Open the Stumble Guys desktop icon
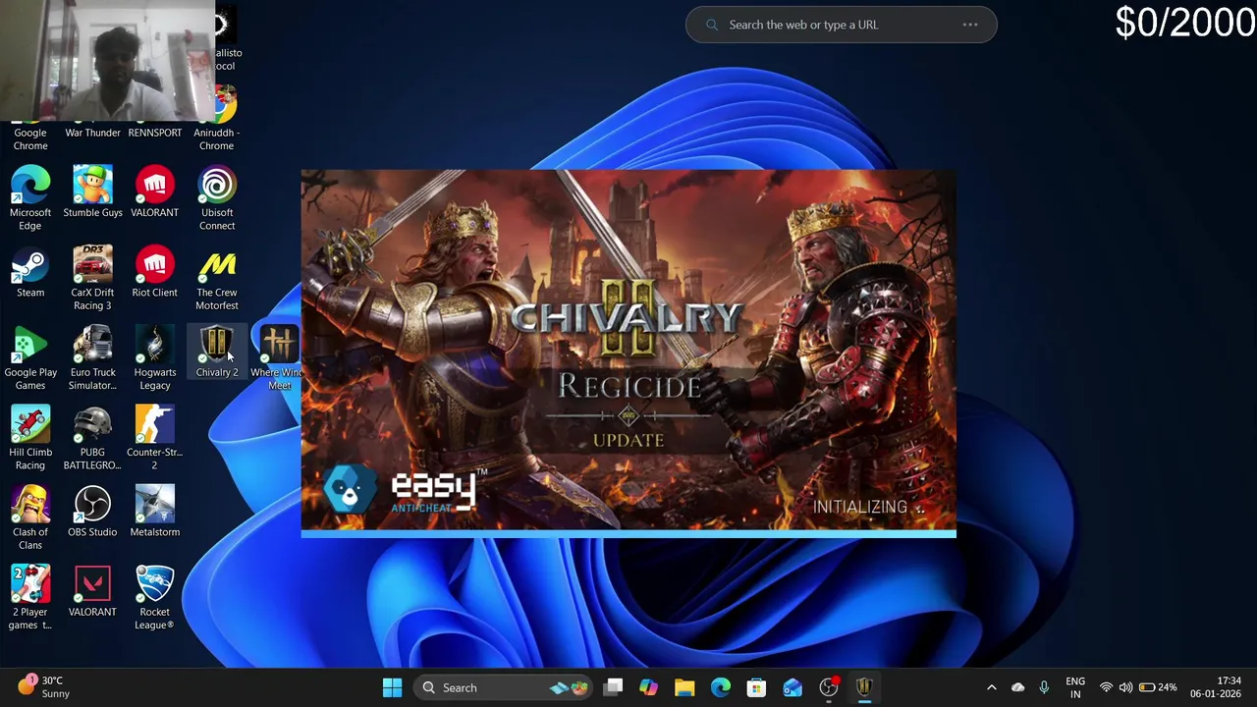 tap(92, 192)
